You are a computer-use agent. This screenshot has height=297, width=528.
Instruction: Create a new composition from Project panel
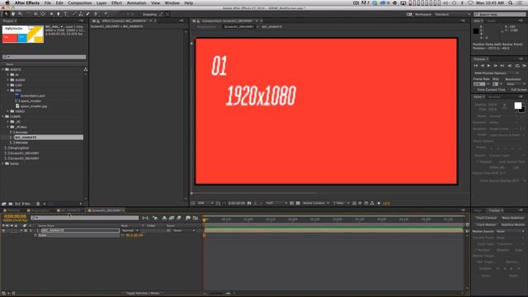tap(17, 204)
